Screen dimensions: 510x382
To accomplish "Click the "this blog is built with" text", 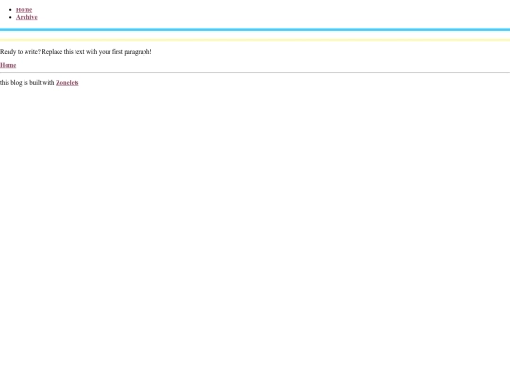I will point(27,83).
